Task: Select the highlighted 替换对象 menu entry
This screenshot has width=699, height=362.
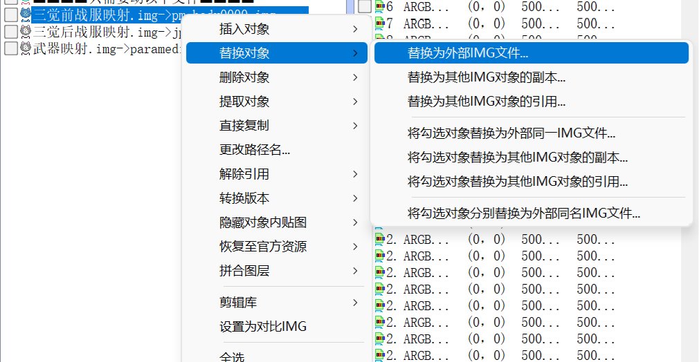Action: [276, 53]
